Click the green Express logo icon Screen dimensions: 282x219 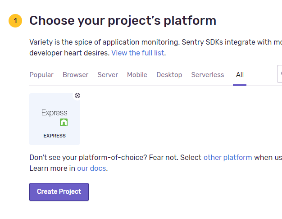(64, 122)
